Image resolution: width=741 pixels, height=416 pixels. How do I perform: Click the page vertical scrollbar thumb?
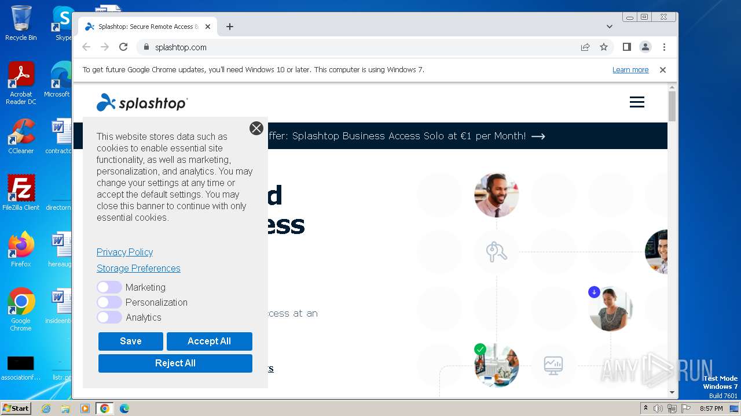(x=672, y=106)
